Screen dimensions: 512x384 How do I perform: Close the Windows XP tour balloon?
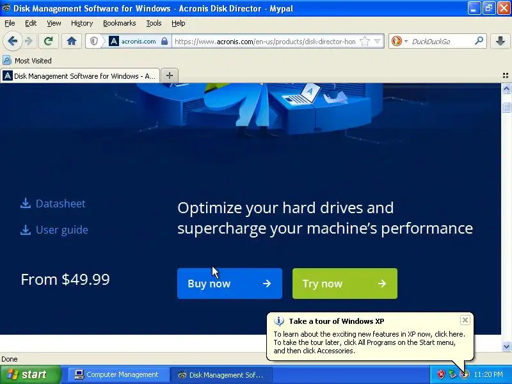coord(465,320)
